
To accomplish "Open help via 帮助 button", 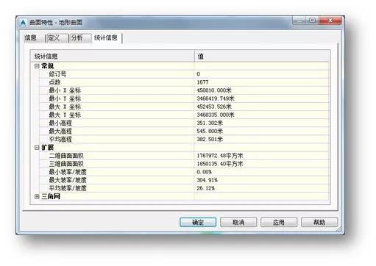I will [319, 223].
